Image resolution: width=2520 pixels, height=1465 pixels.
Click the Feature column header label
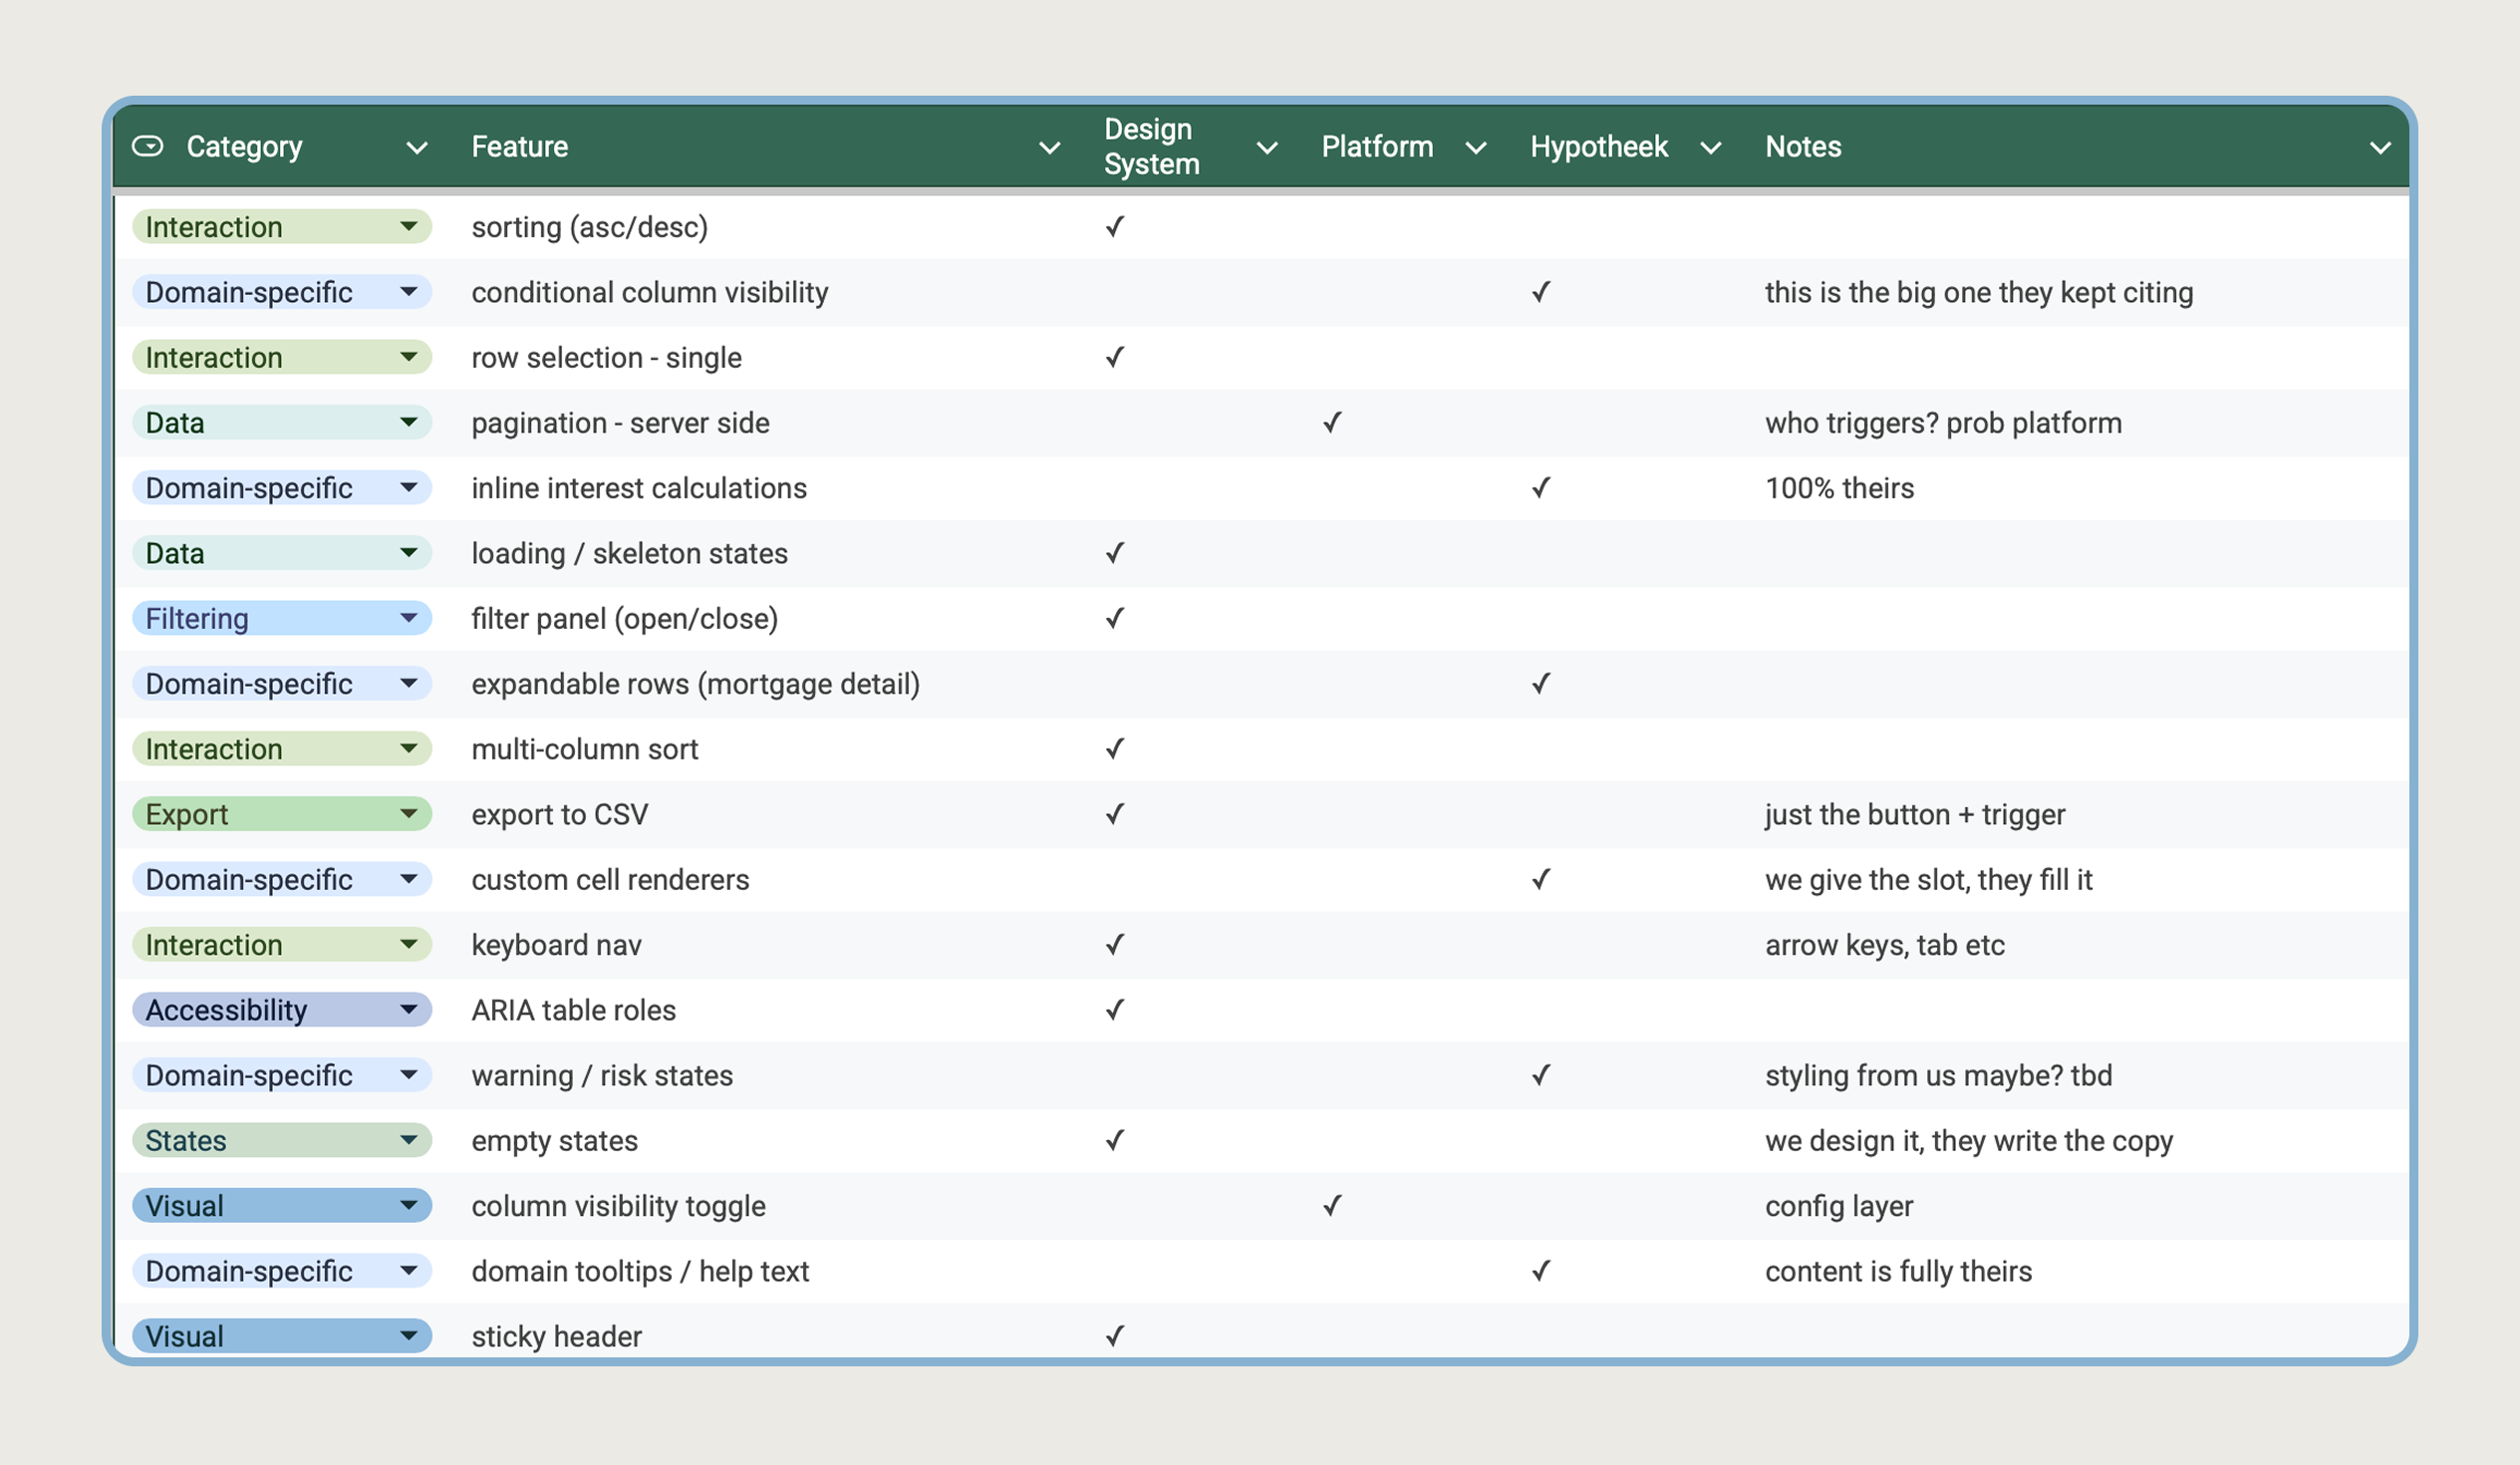[x=520, y=147]
